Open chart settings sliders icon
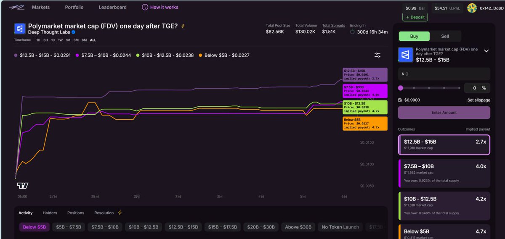The image size is (505, 239). point(377,55)
